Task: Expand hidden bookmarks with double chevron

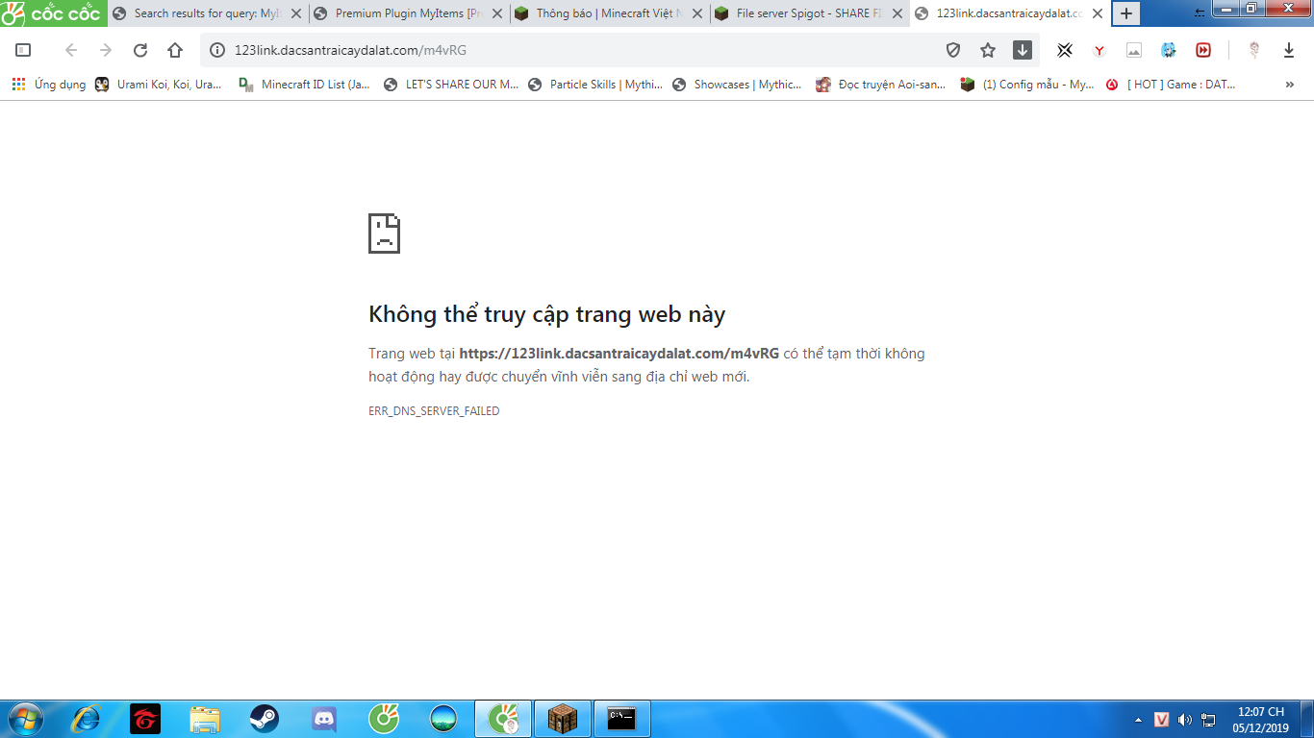Action: click(x=1290, y=85)
